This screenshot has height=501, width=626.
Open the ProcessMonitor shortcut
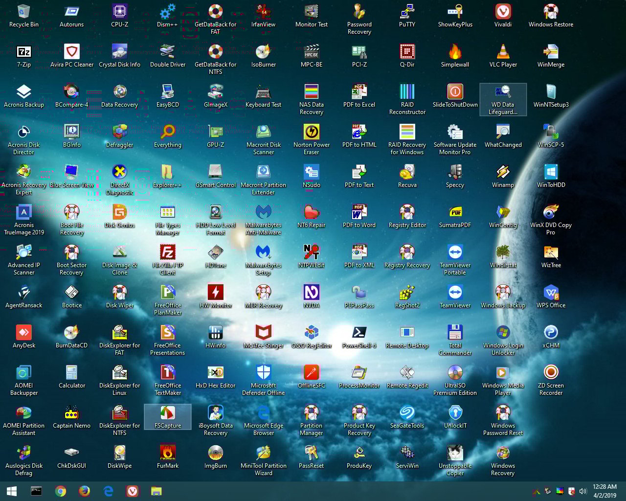click(359, 376)
